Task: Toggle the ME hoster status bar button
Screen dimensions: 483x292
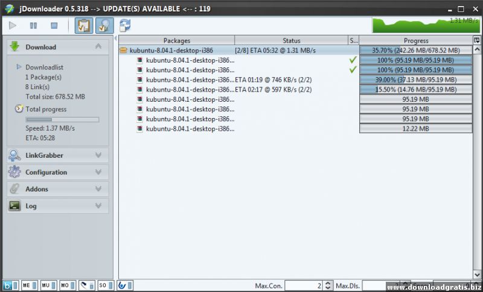Action: [30, 285]
